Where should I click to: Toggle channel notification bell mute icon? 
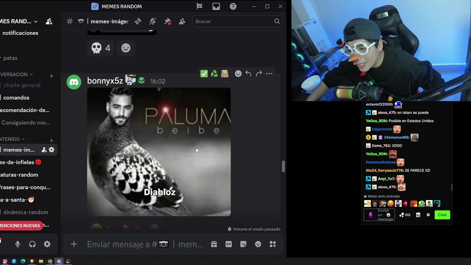click(x=153, y=21)
